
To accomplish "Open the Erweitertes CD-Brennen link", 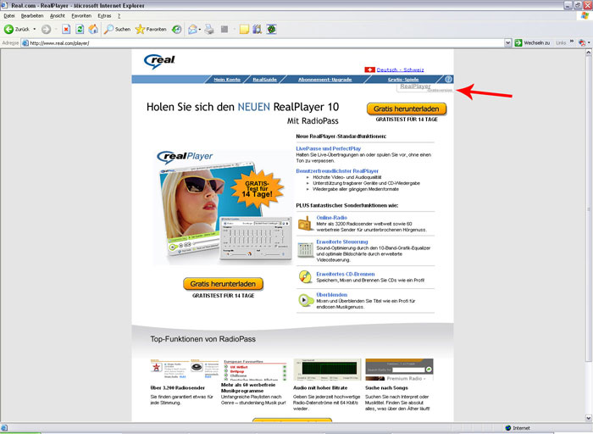I will [346, 274].
